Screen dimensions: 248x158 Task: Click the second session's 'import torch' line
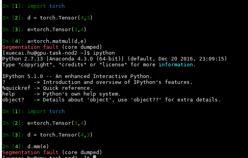(x=46, y=112)
